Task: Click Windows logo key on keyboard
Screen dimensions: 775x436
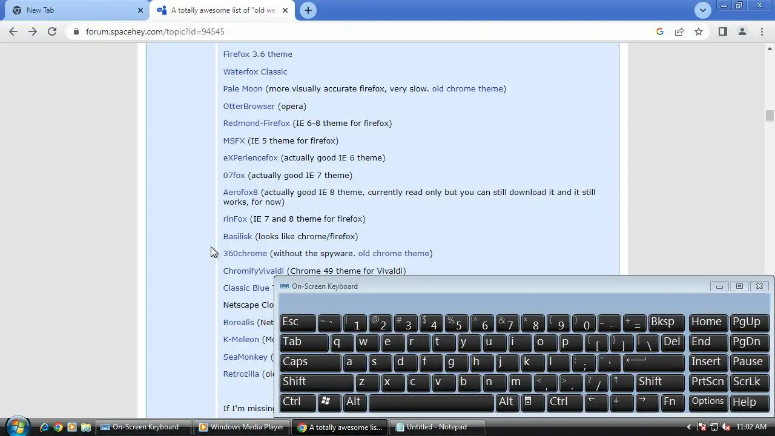Action: click(x=329, y=403)
